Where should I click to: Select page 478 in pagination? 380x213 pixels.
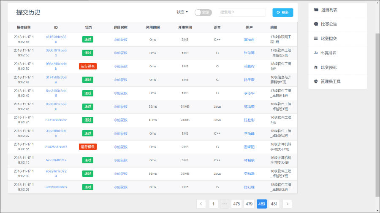(x=236, y=204)
